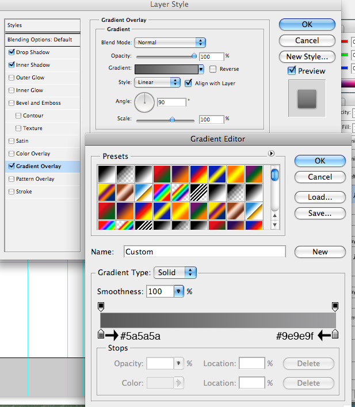Screen dimensions: 355x407
Task: Choose the red-to-green preset in top row
Action: coord(162,174)
